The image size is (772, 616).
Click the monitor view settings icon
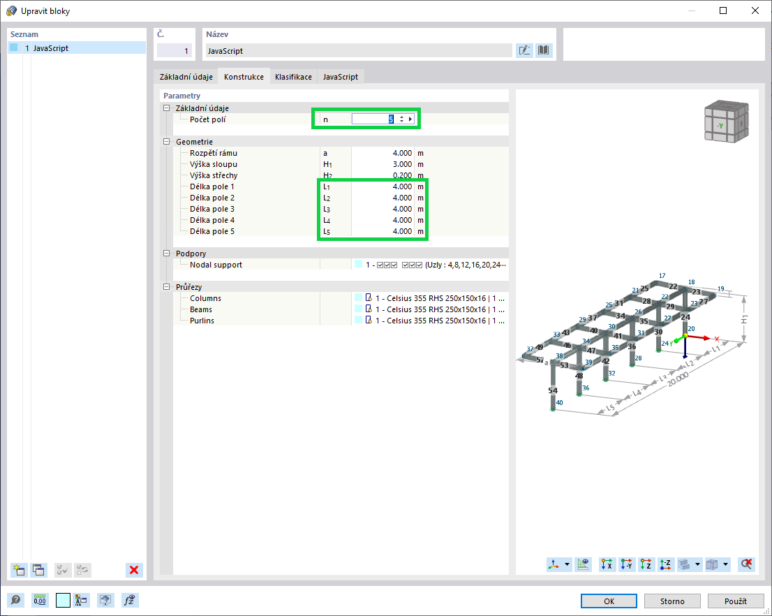coord(105,600)
